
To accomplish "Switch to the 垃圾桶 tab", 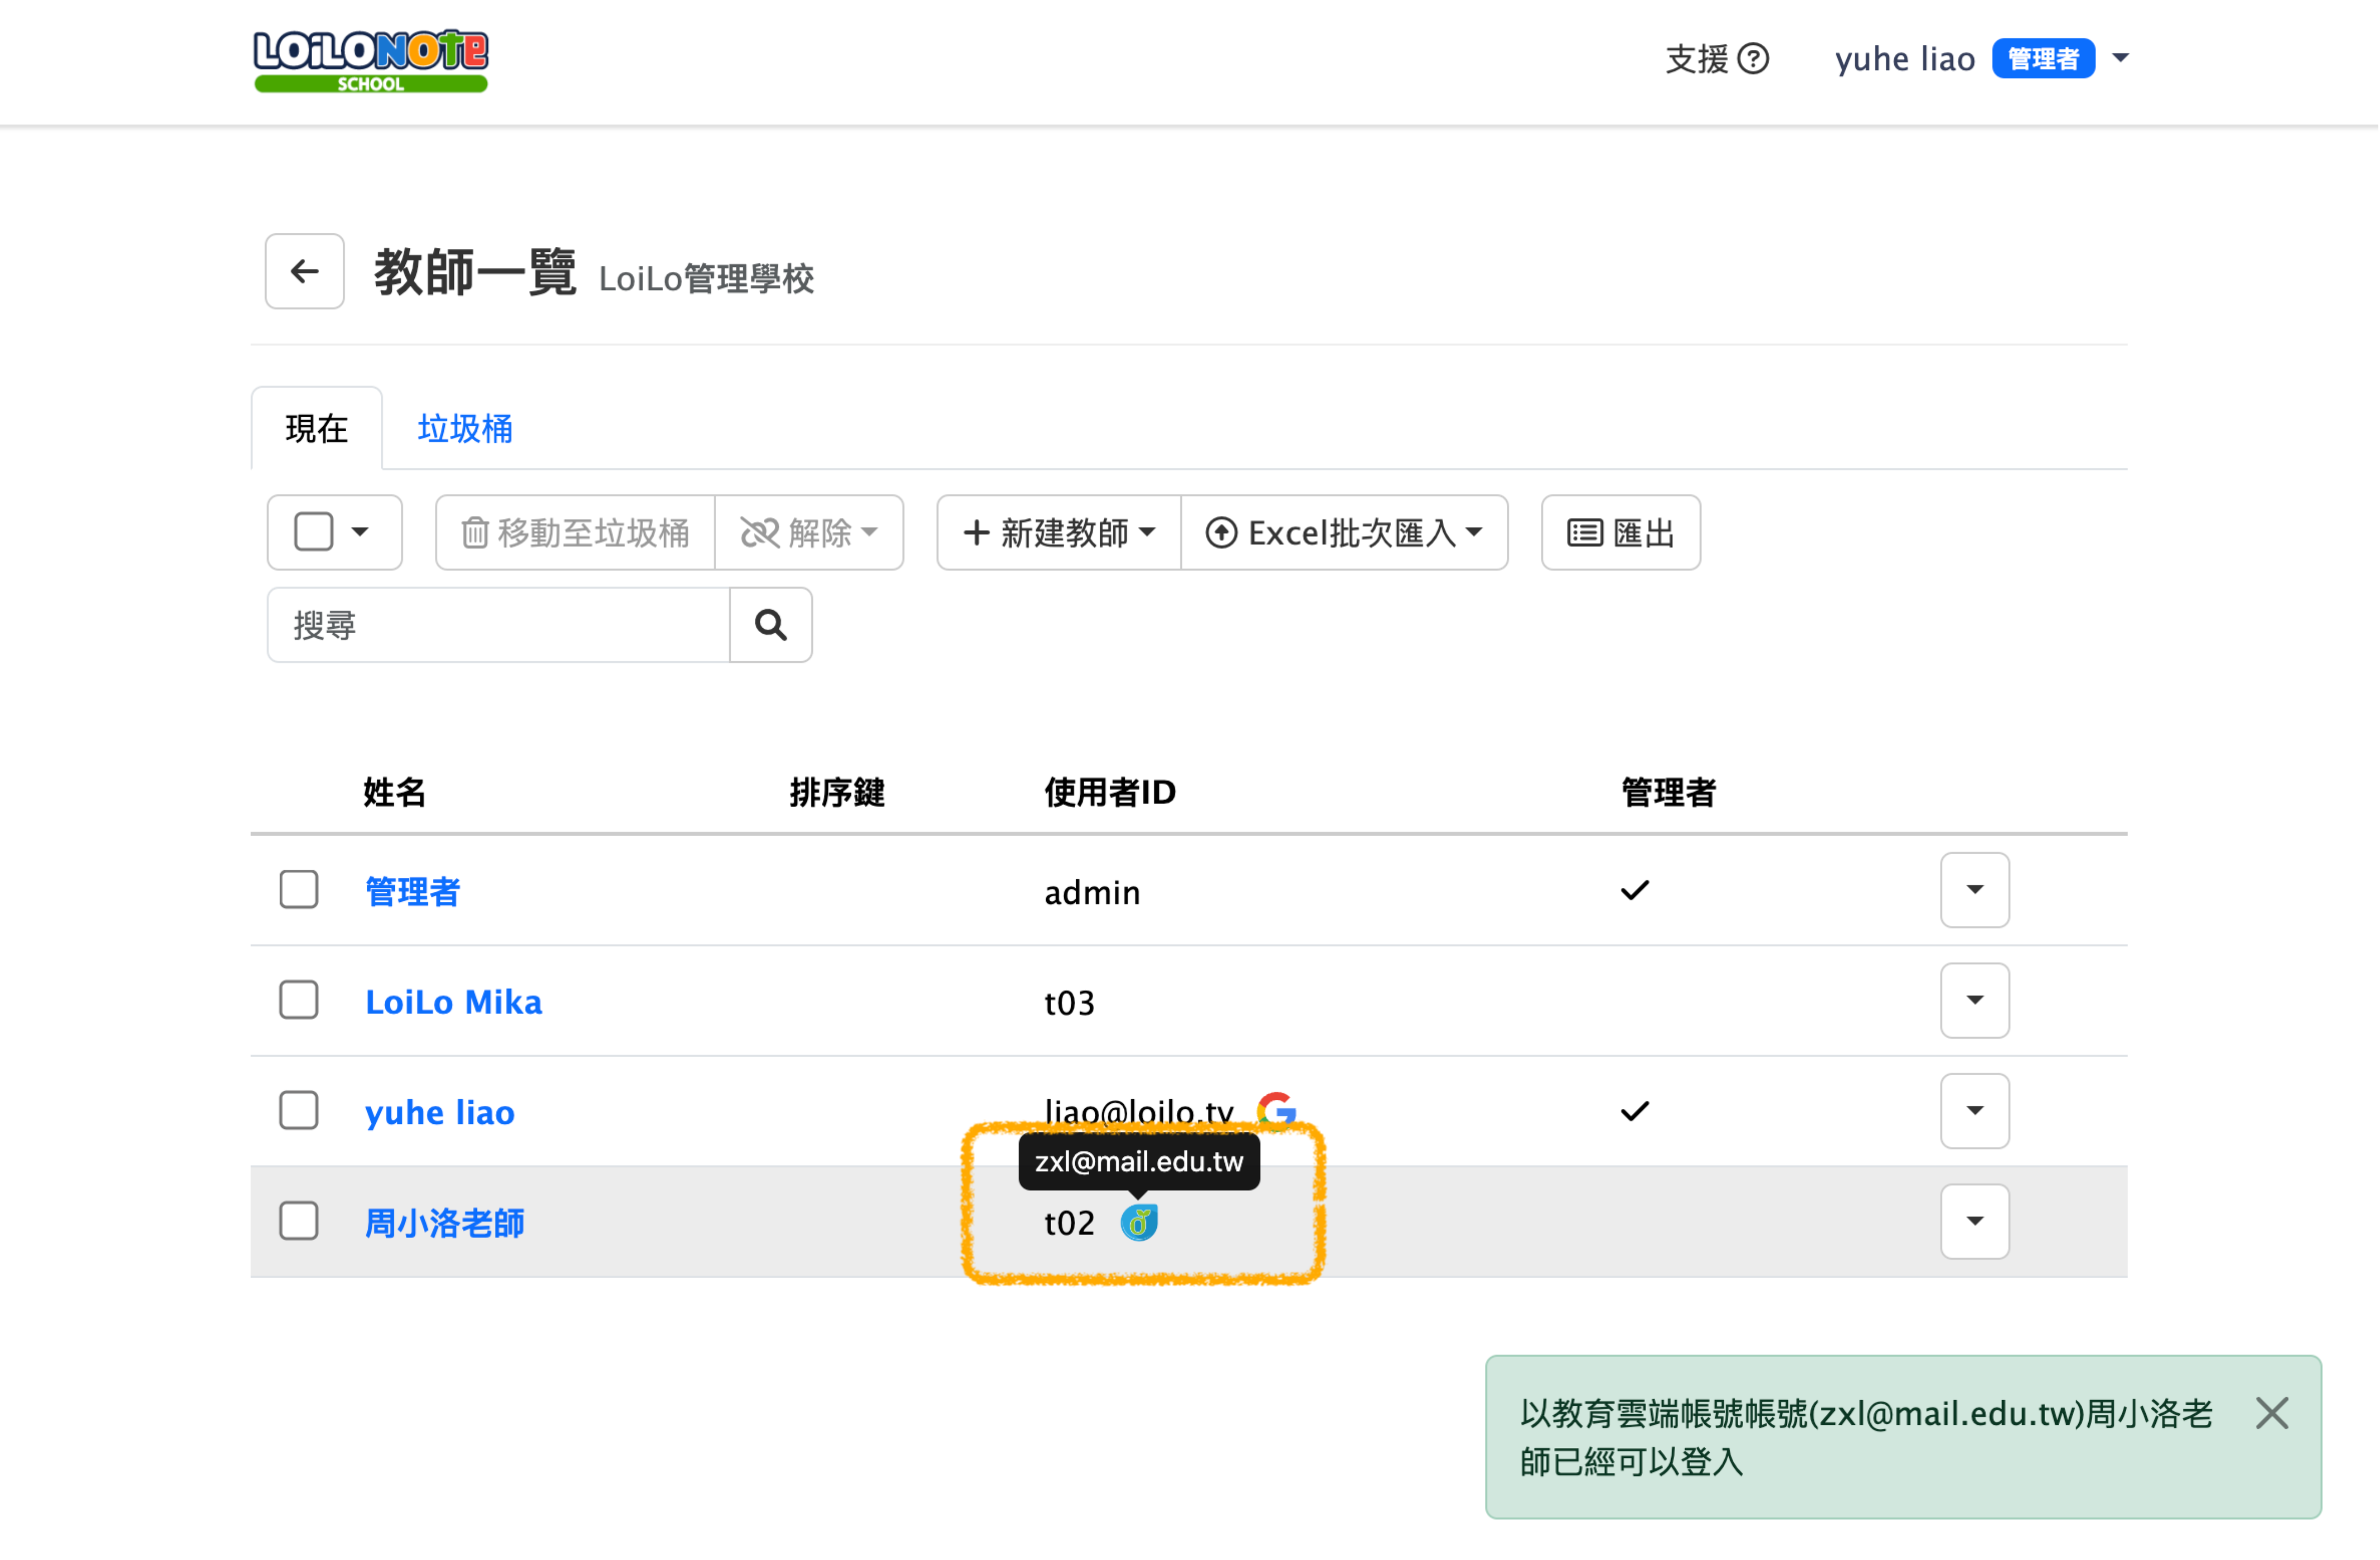I will click(465, 429).
